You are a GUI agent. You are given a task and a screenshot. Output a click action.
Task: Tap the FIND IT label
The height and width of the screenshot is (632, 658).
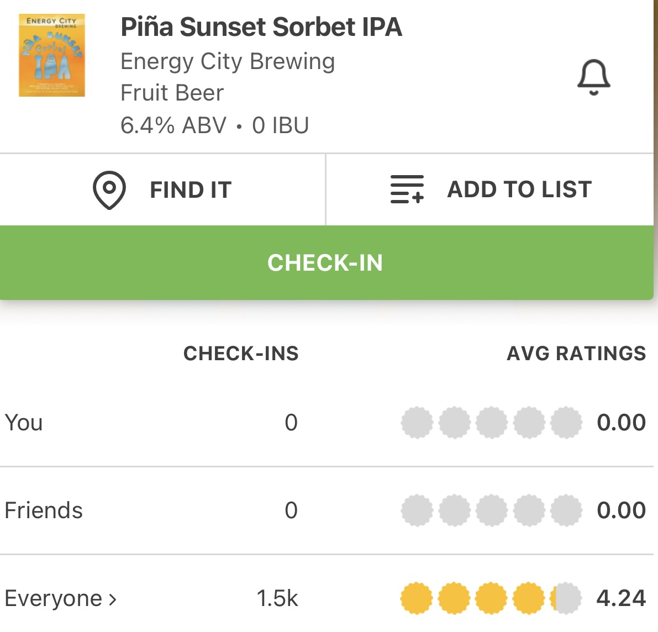[190, 190]
